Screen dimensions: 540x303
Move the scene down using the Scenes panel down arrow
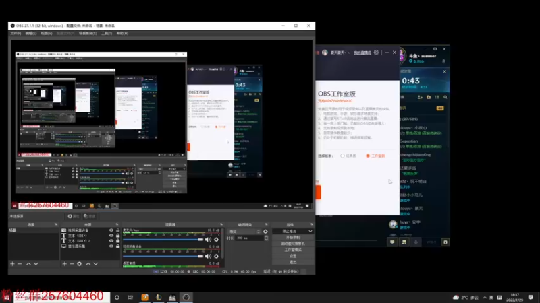pos(36,264)
